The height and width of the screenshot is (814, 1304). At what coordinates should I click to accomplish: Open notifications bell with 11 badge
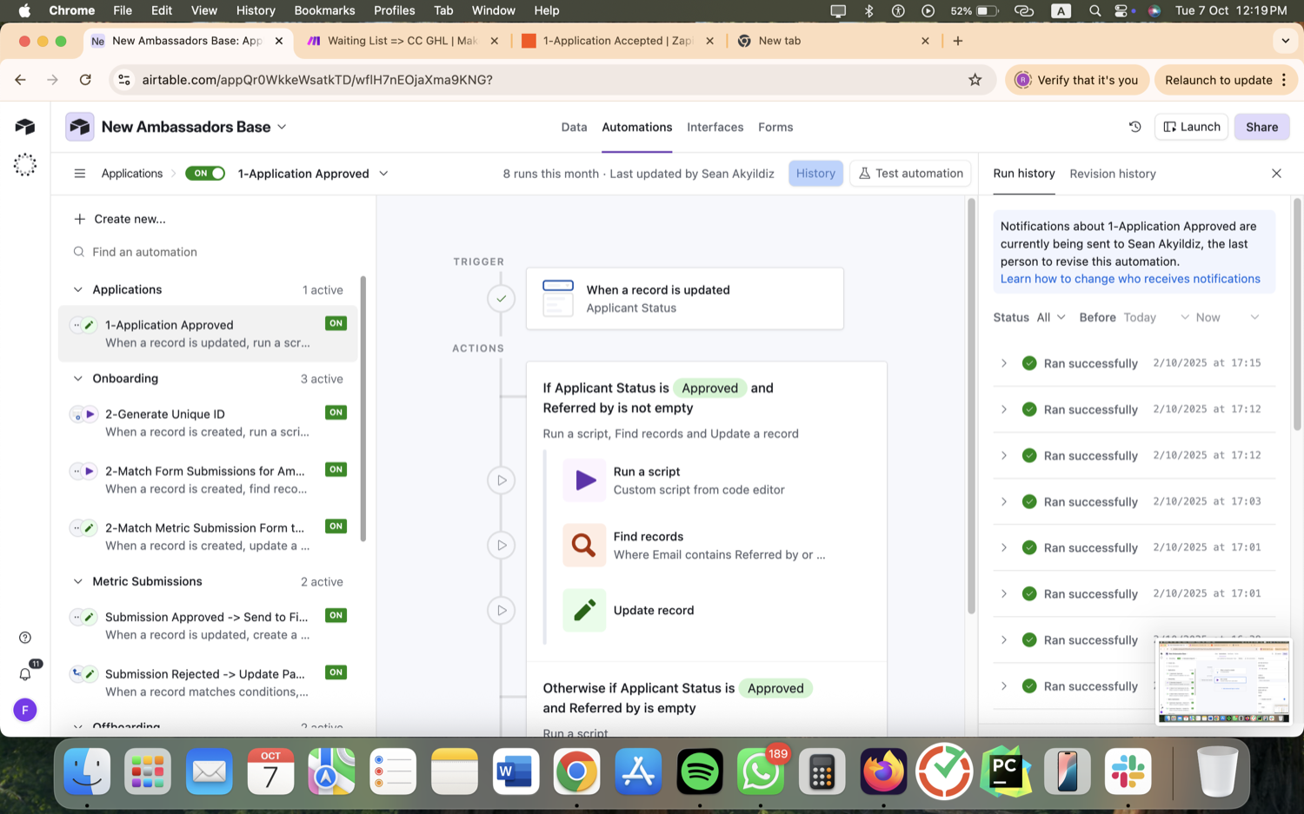point(25,674)
